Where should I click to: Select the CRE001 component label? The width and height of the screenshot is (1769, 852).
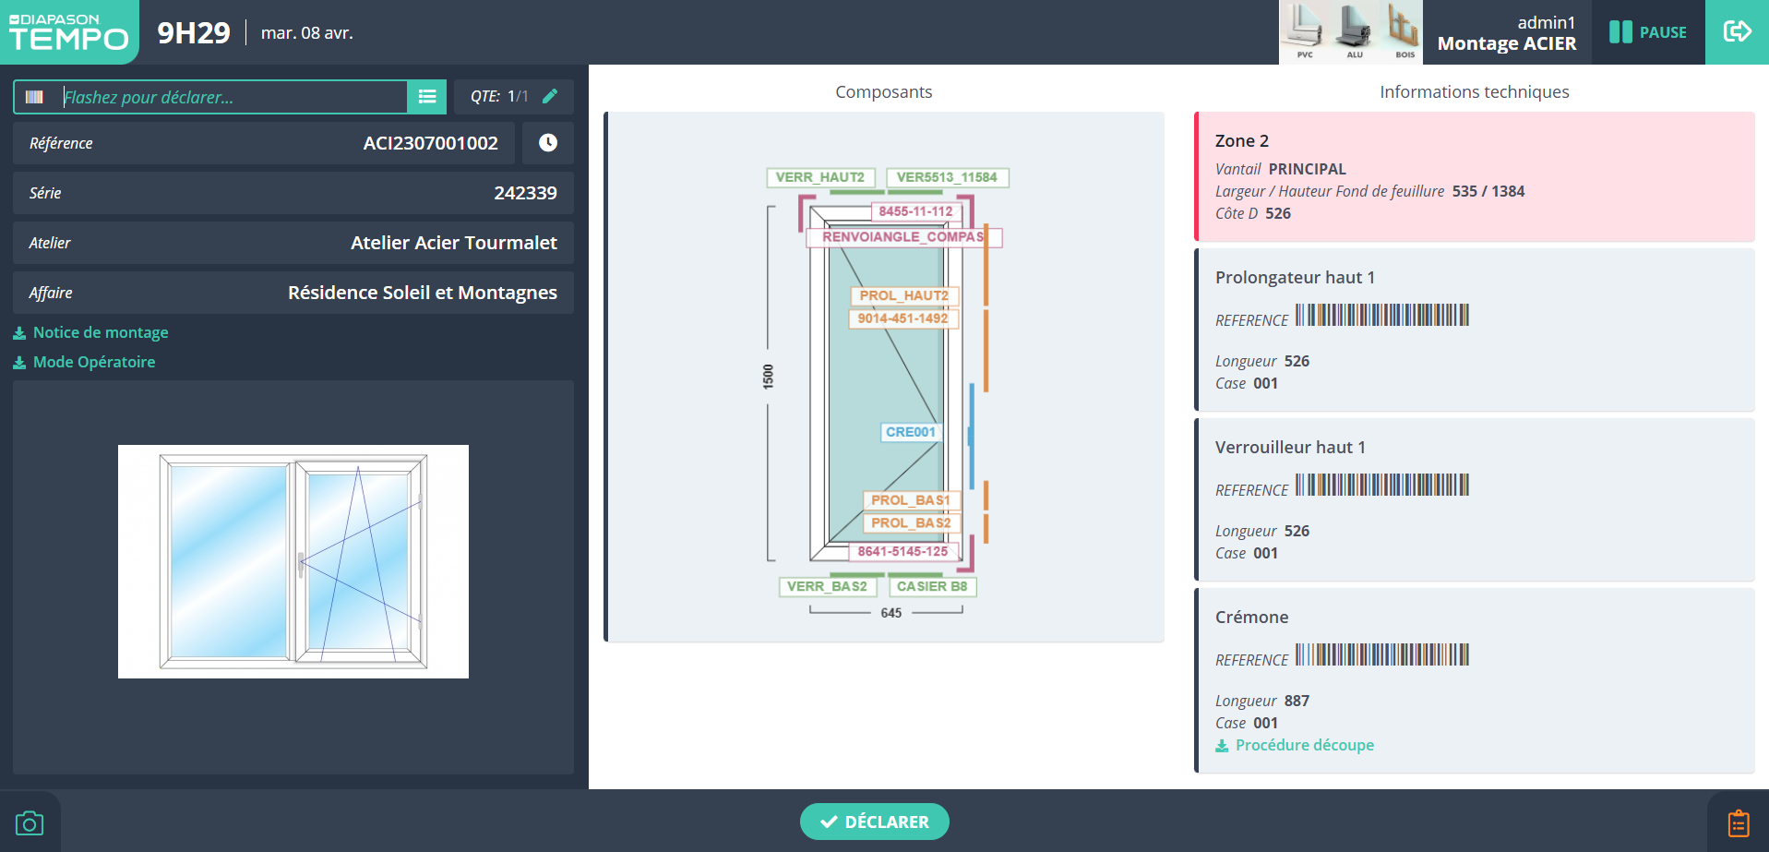(910, 432)
